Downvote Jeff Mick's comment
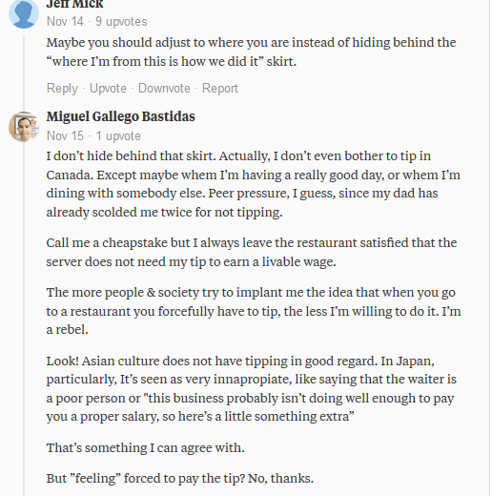 pos(164,89)
